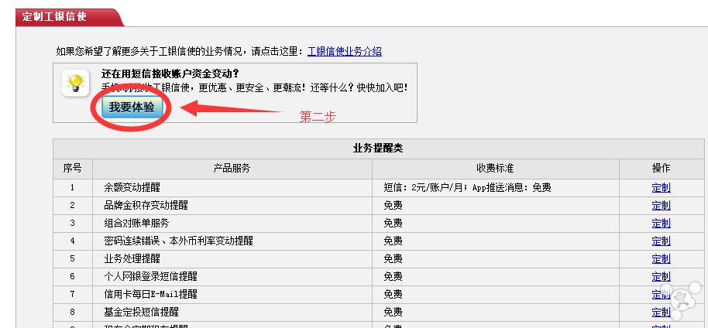Click the 我要体验 button
The height and width of the screenshot is (328, 708).
pyautogui.click(x=132, y=108)
